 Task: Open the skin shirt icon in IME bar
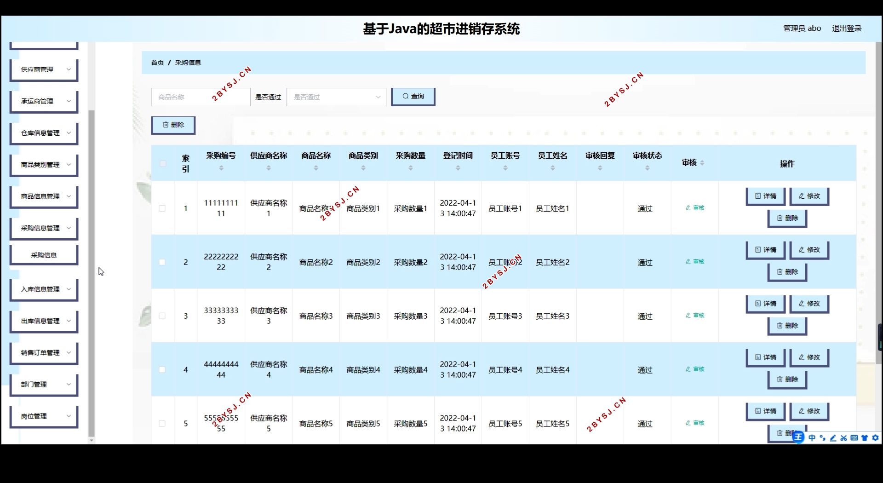coord(865,438)
